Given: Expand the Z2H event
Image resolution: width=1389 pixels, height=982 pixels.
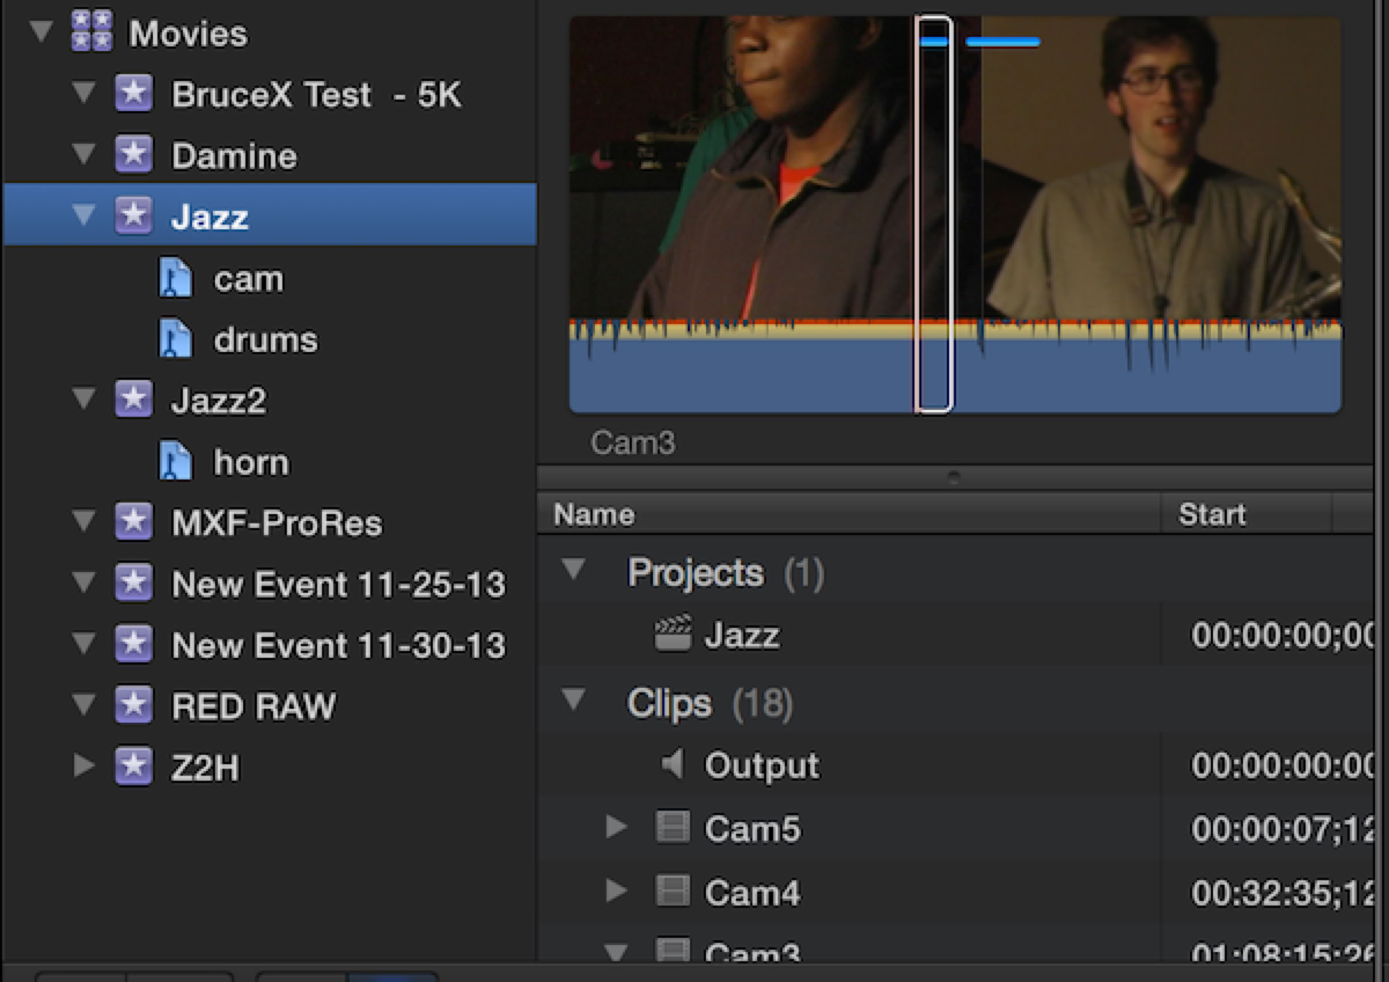Looking at the screenshot, I should [x=84, y=766].
